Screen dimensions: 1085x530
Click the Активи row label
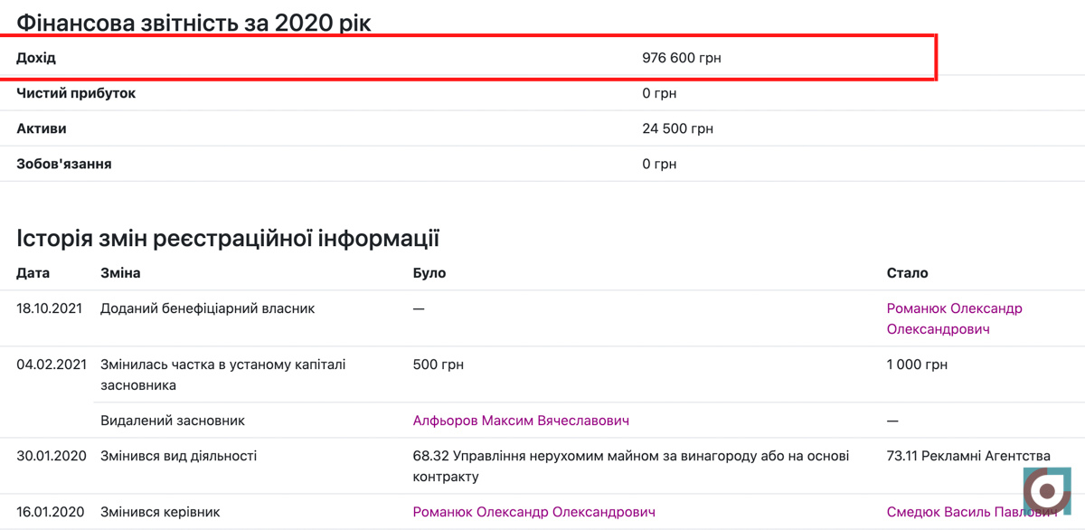[42, 128]
